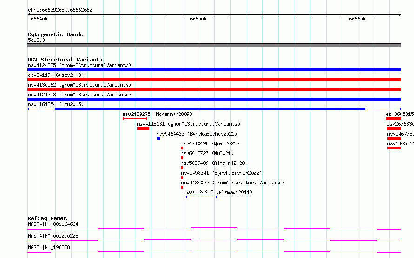
Task: Click the nsv5467789 label text
Action: pos(401,134)
